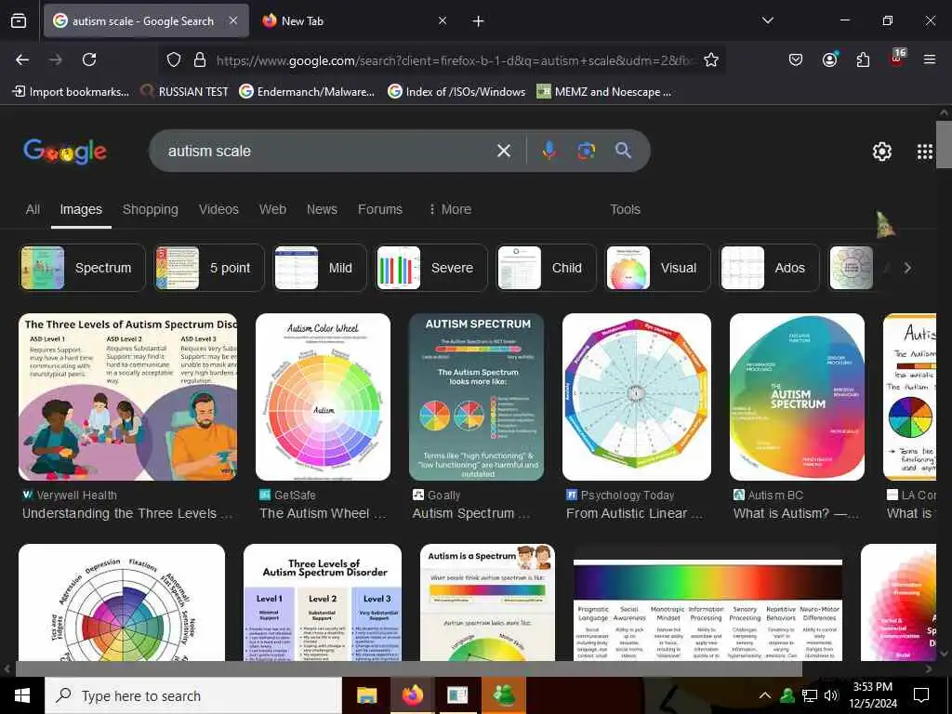Open a new tab with plus button
Screen dimensions: 952x714
478,21
